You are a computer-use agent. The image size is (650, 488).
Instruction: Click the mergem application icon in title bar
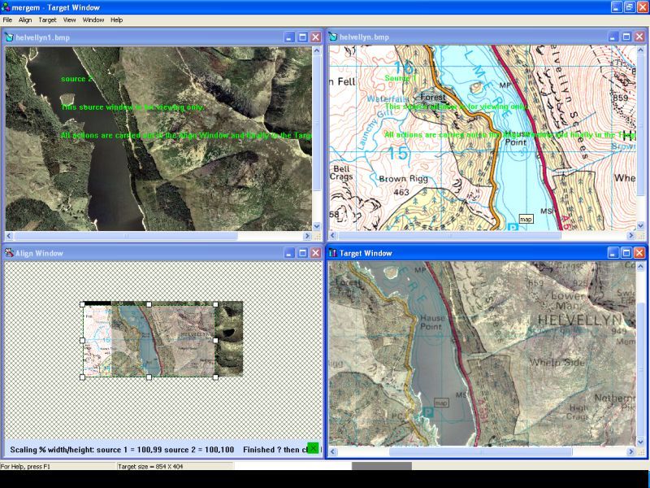(x=6, y=7)
